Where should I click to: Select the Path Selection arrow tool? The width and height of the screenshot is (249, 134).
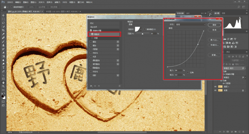tap(3, 75)
